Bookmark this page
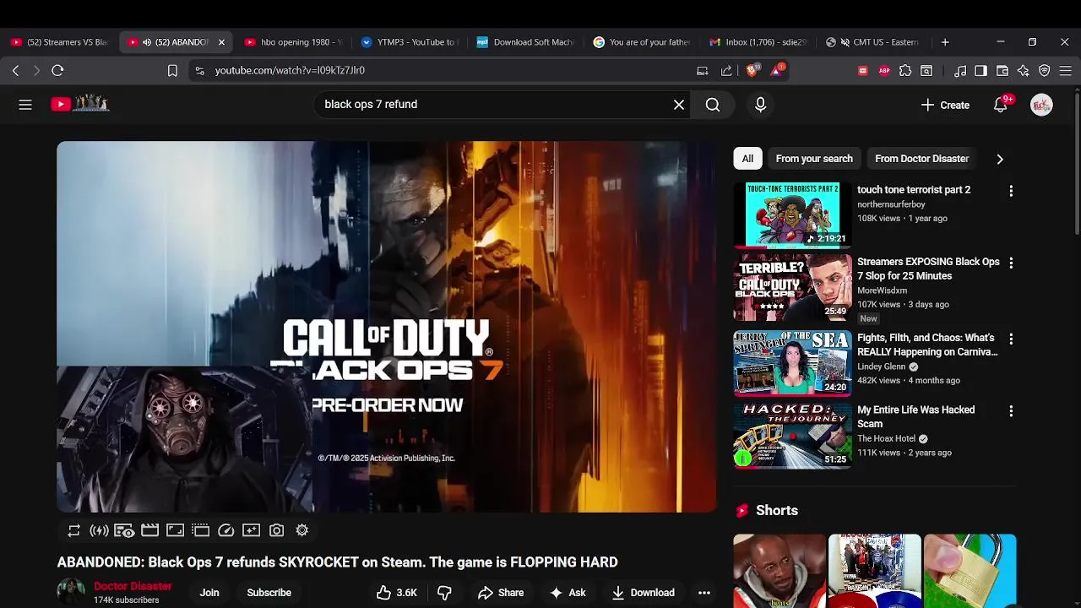The height and width of the screenshot is (608, 1081). (x=172, y=71)
